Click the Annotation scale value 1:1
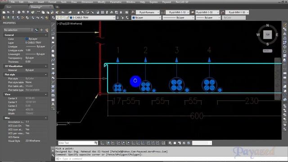 pyautogui.click(x=27, y=122)
